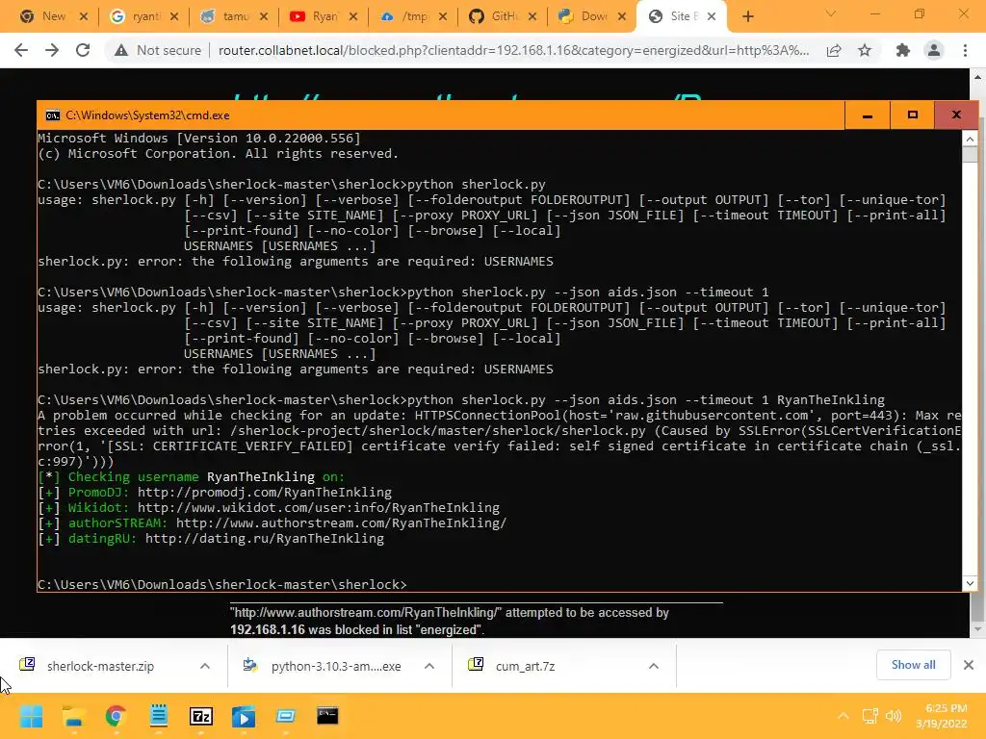Click Show all downloads button
Screen dimensions: 986x739
(x=913, y=665)
